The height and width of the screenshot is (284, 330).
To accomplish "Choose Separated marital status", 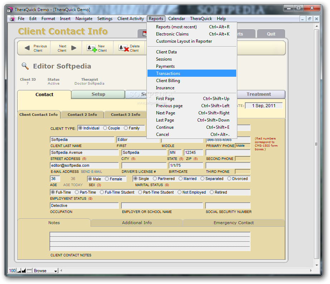I will (x=203, y=179).
